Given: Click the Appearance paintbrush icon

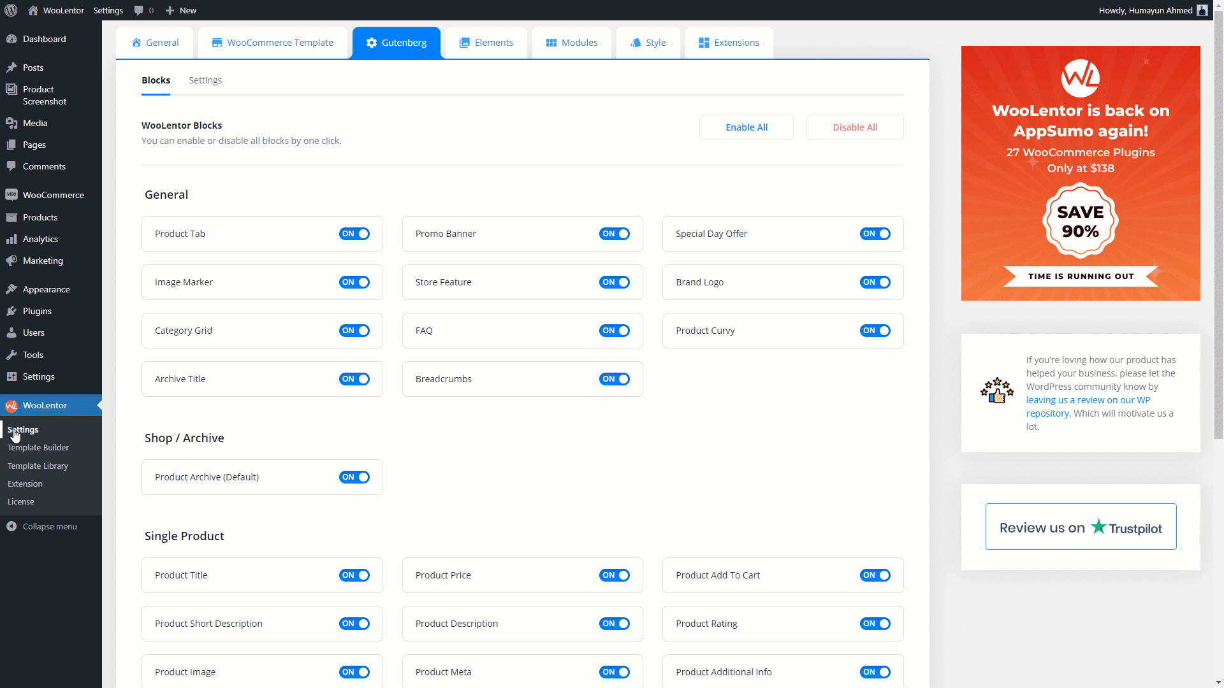Looking at the screenshot, I should tap(11, 289).
